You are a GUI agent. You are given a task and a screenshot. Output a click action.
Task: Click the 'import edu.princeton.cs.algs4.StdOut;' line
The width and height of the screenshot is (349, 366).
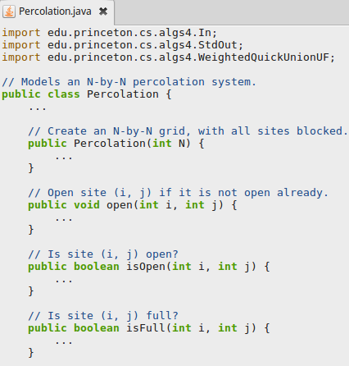click(122, 45)
